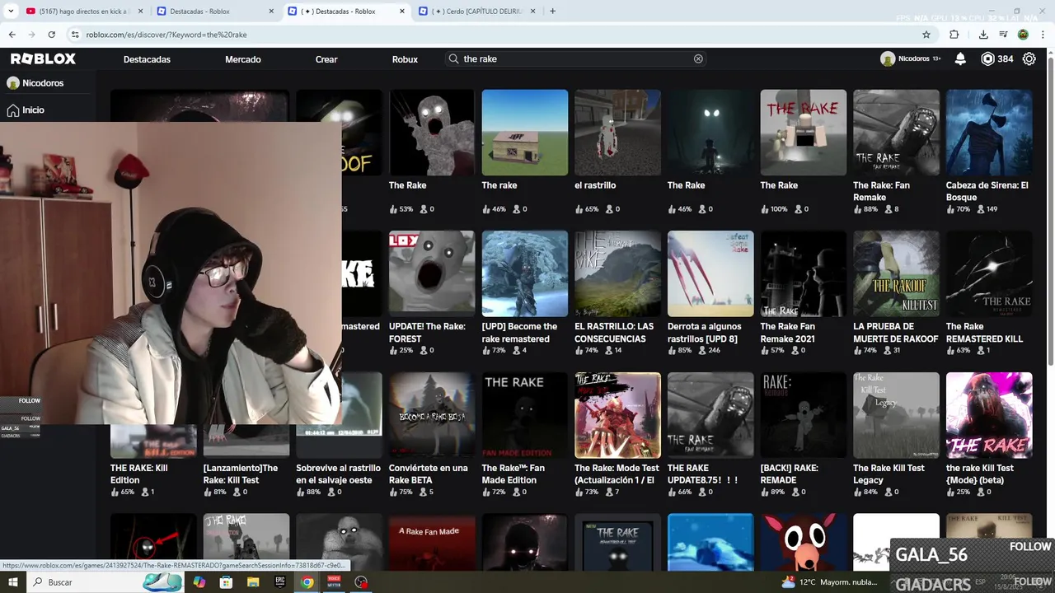The width and height of the screenshot is (1055, 593).
Task: Open "EL RASTRILLO: LAS CONSECUENCIAS" title
Action: point(614,332)
